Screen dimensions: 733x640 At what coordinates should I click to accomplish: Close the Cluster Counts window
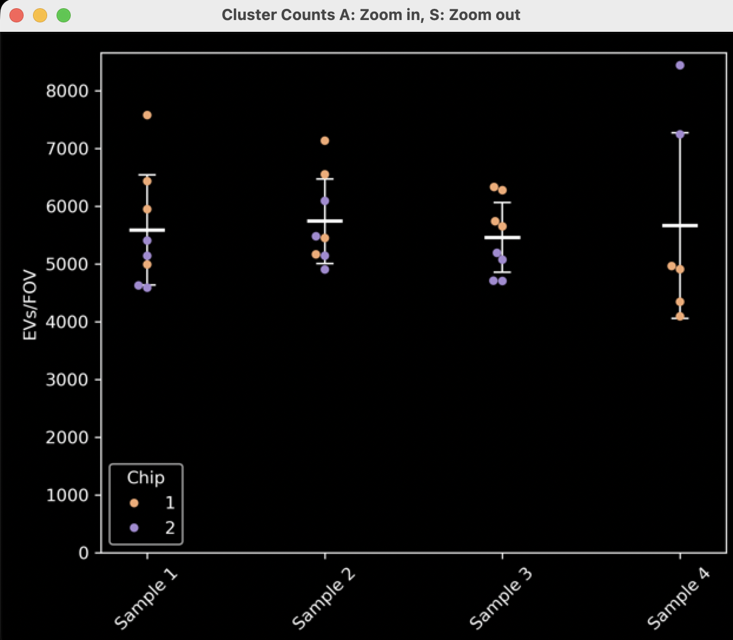tap(16, 15)
